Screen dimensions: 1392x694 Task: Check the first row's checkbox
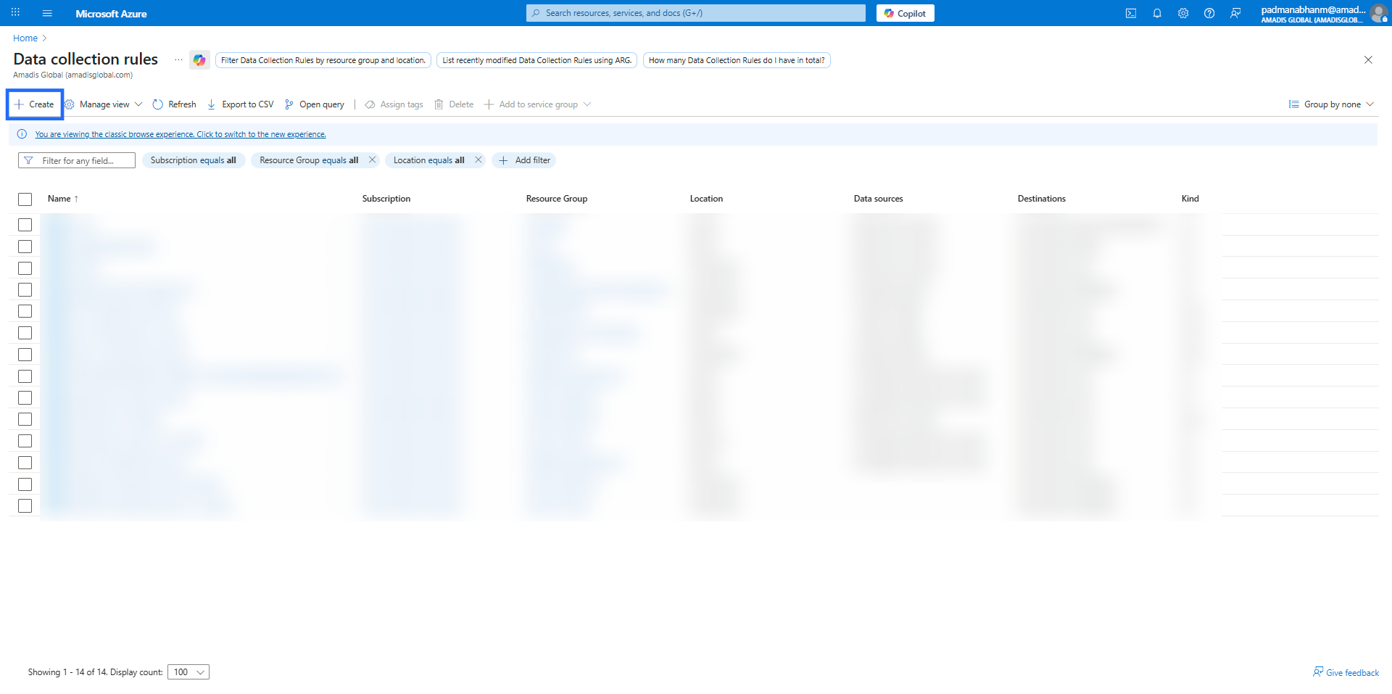(25, 225)
